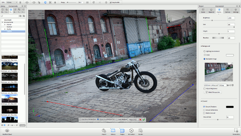Image resolution: width=241 pixels, height=136 pixels.
Task: Click the fit-to-view arrows icon in toolbar
Action: [50, 3]
